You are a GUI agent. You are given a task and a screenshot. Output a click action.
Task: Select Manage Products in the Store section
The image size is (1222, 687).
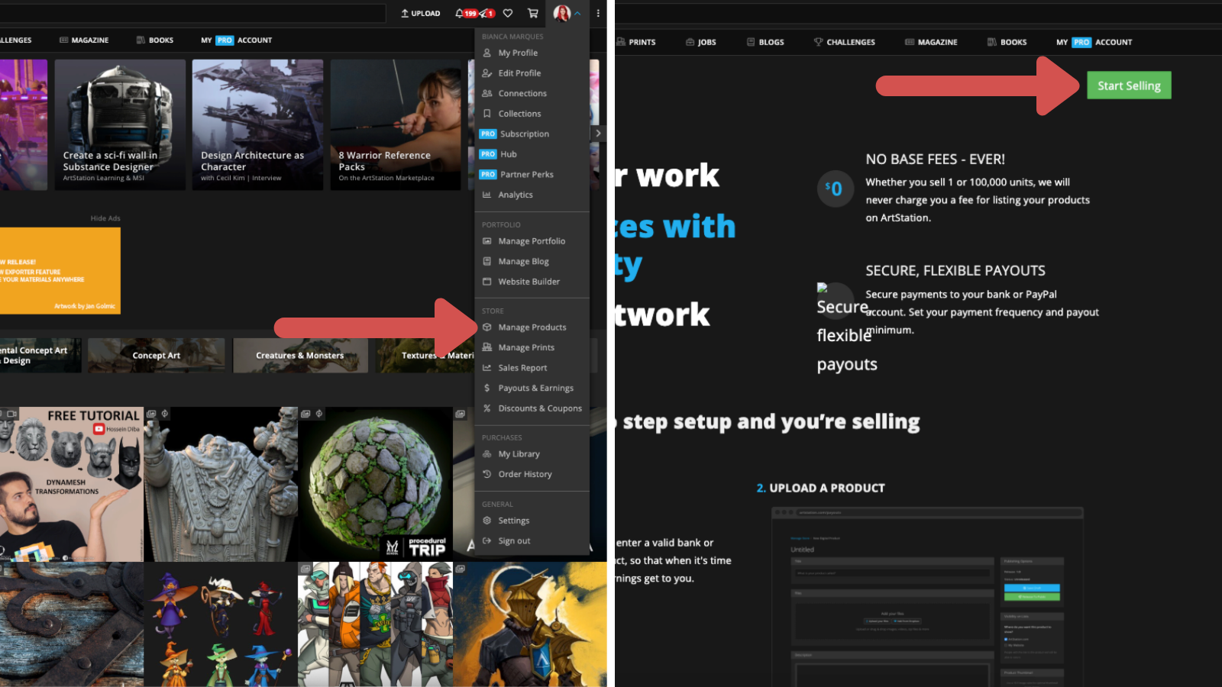(x=532, y=327)
